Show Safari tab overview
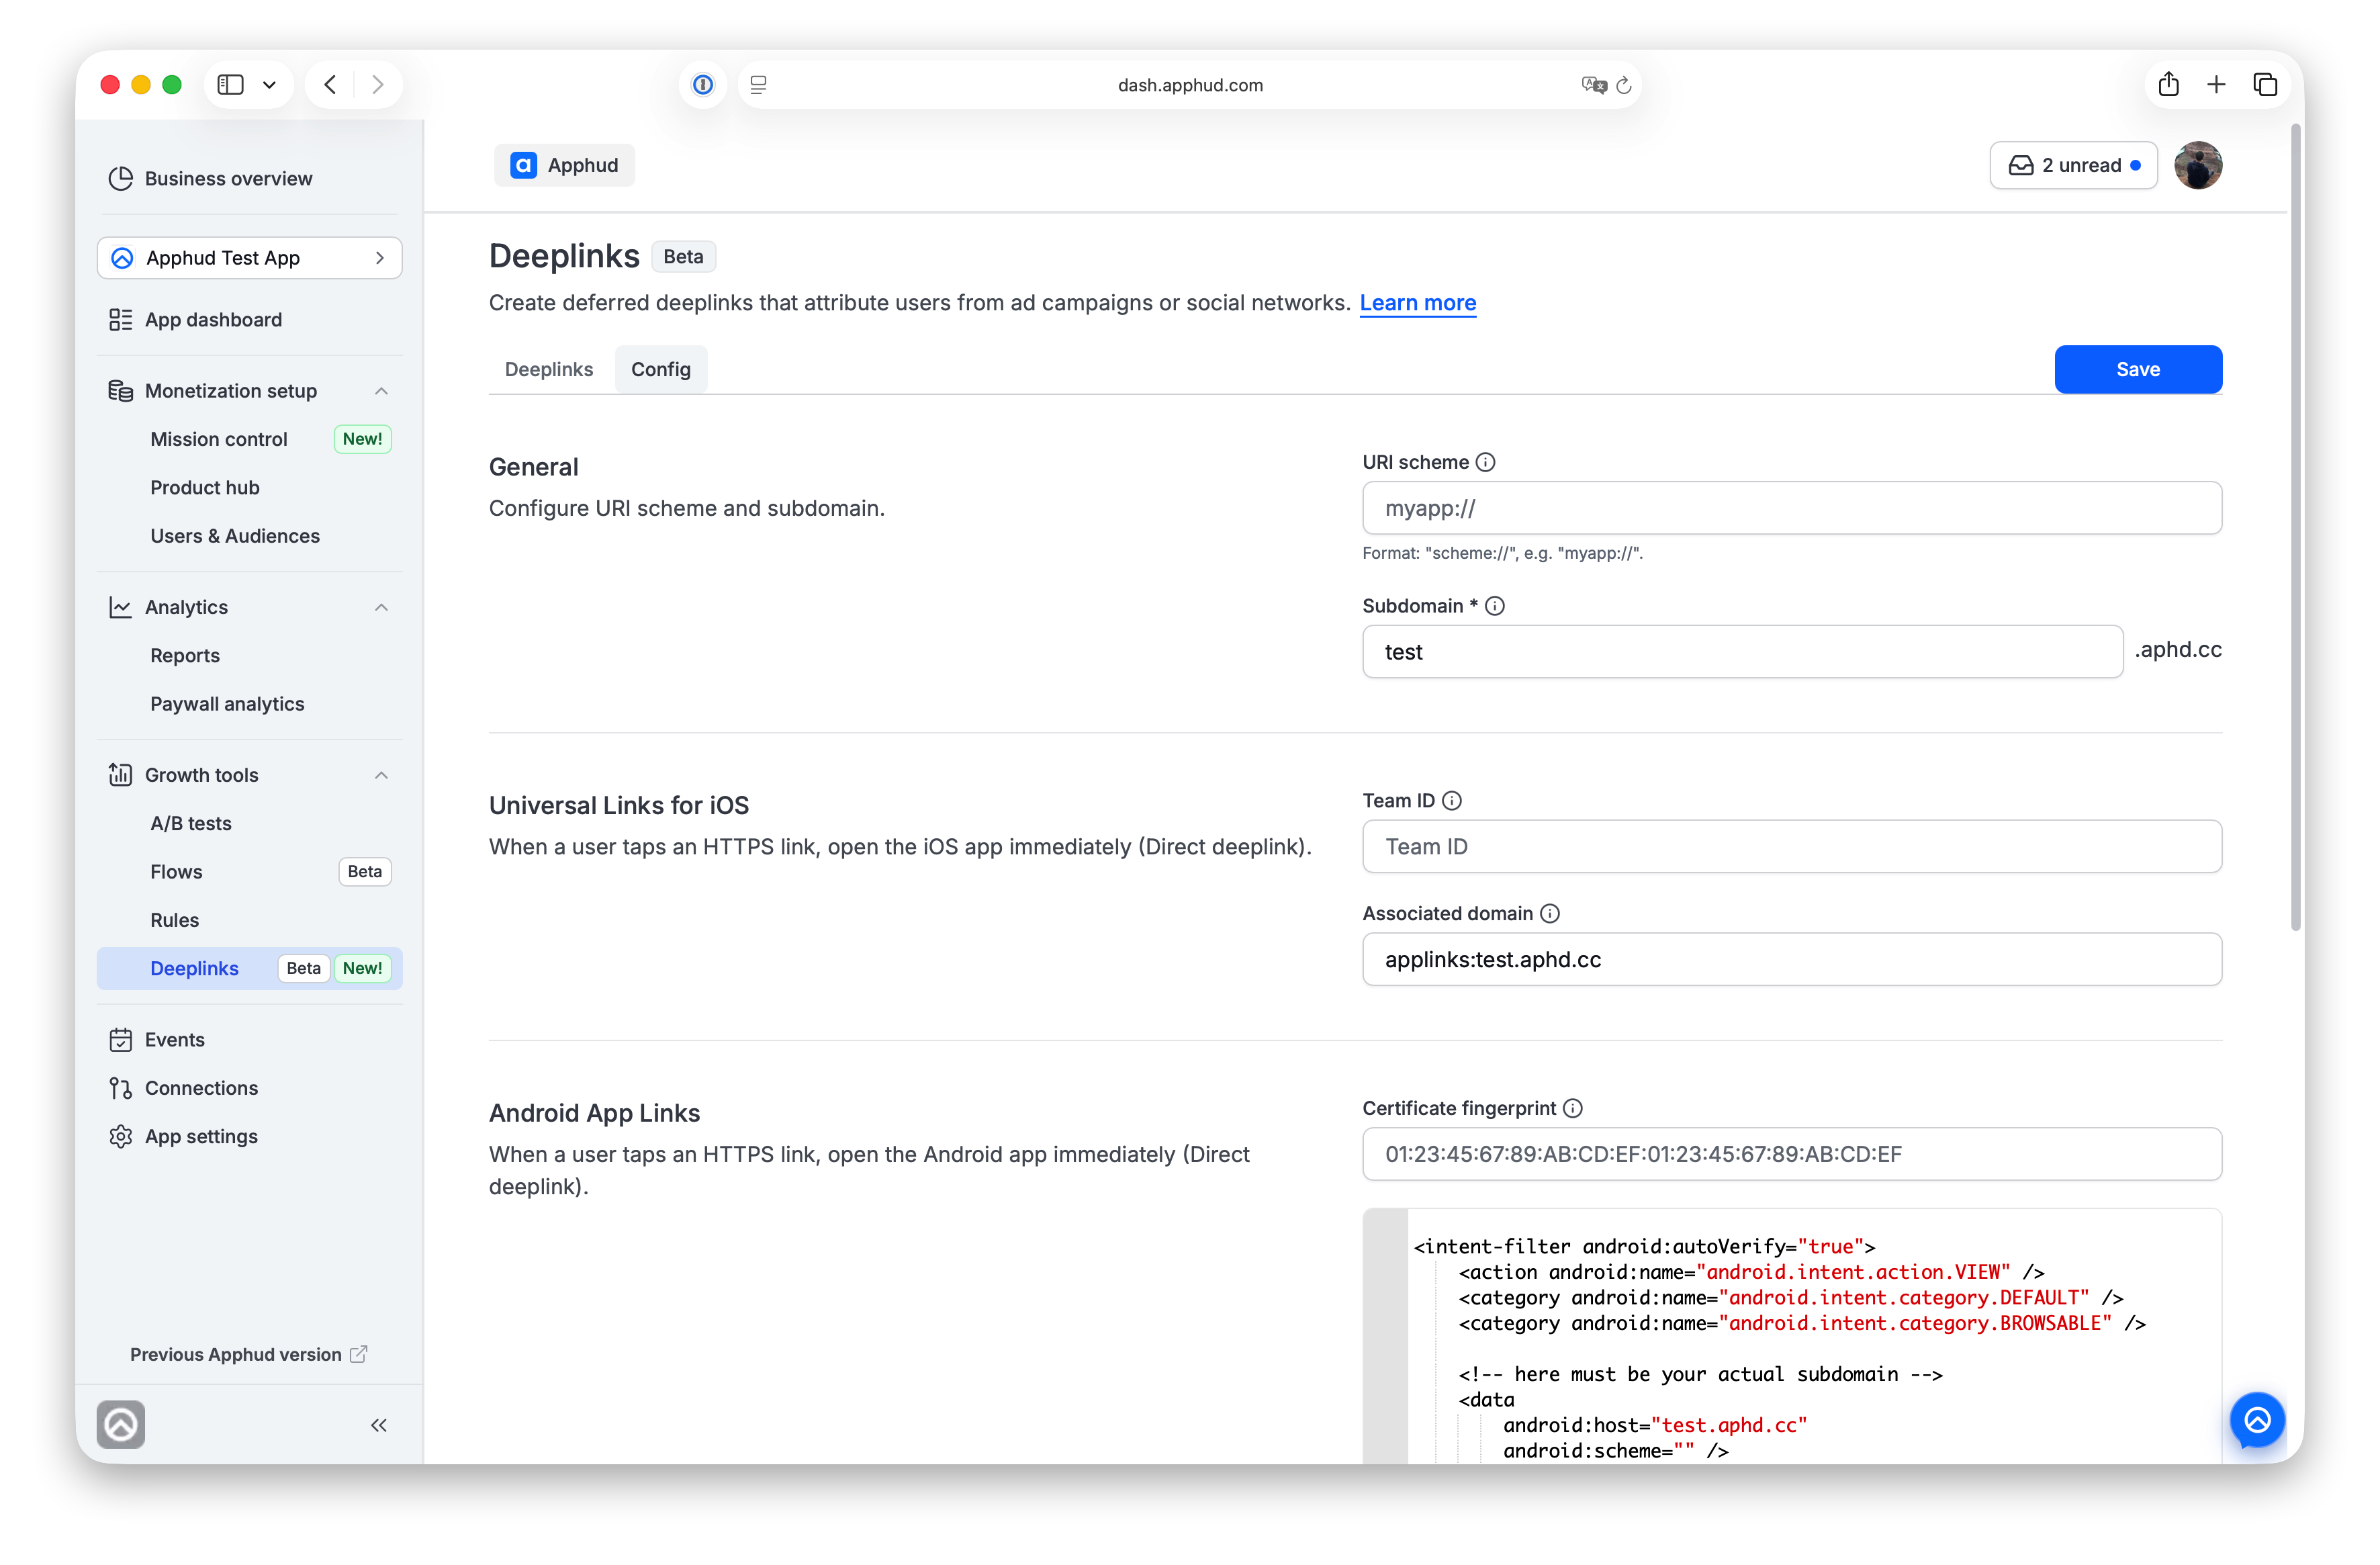Image resolution: width=2380 pixels, height=1565 pixels. tap(2265, 85)
